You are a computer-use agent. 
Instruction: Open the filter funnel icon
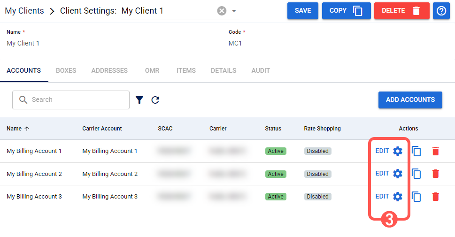tap(139, 100)
